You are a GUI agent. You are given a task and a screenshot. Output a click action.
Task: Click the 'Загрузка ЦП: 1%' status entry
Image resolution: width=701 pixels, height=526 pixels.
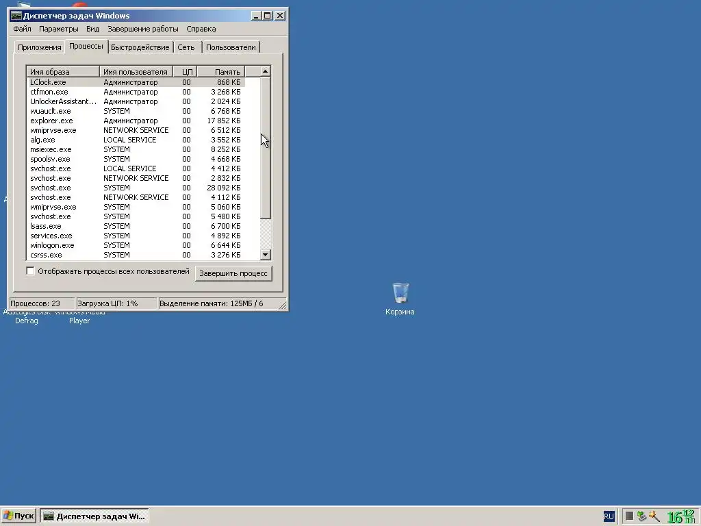[116, 303]
